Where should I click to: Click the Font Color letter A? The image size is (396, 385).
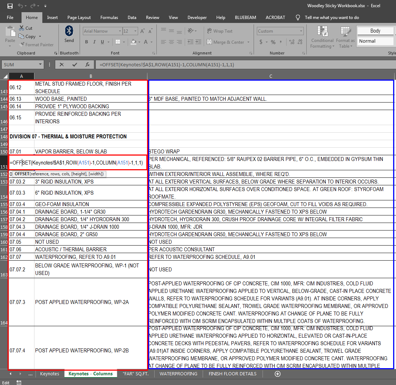pos(146,42)
